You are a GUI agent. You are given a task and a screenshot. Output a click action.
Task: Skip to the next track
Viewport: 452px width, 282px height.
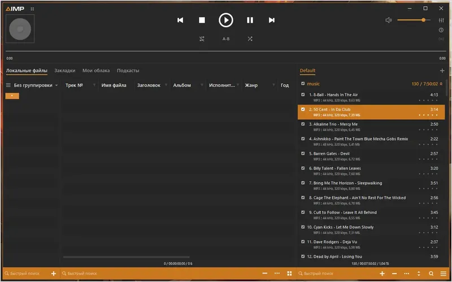pos(272,20)
